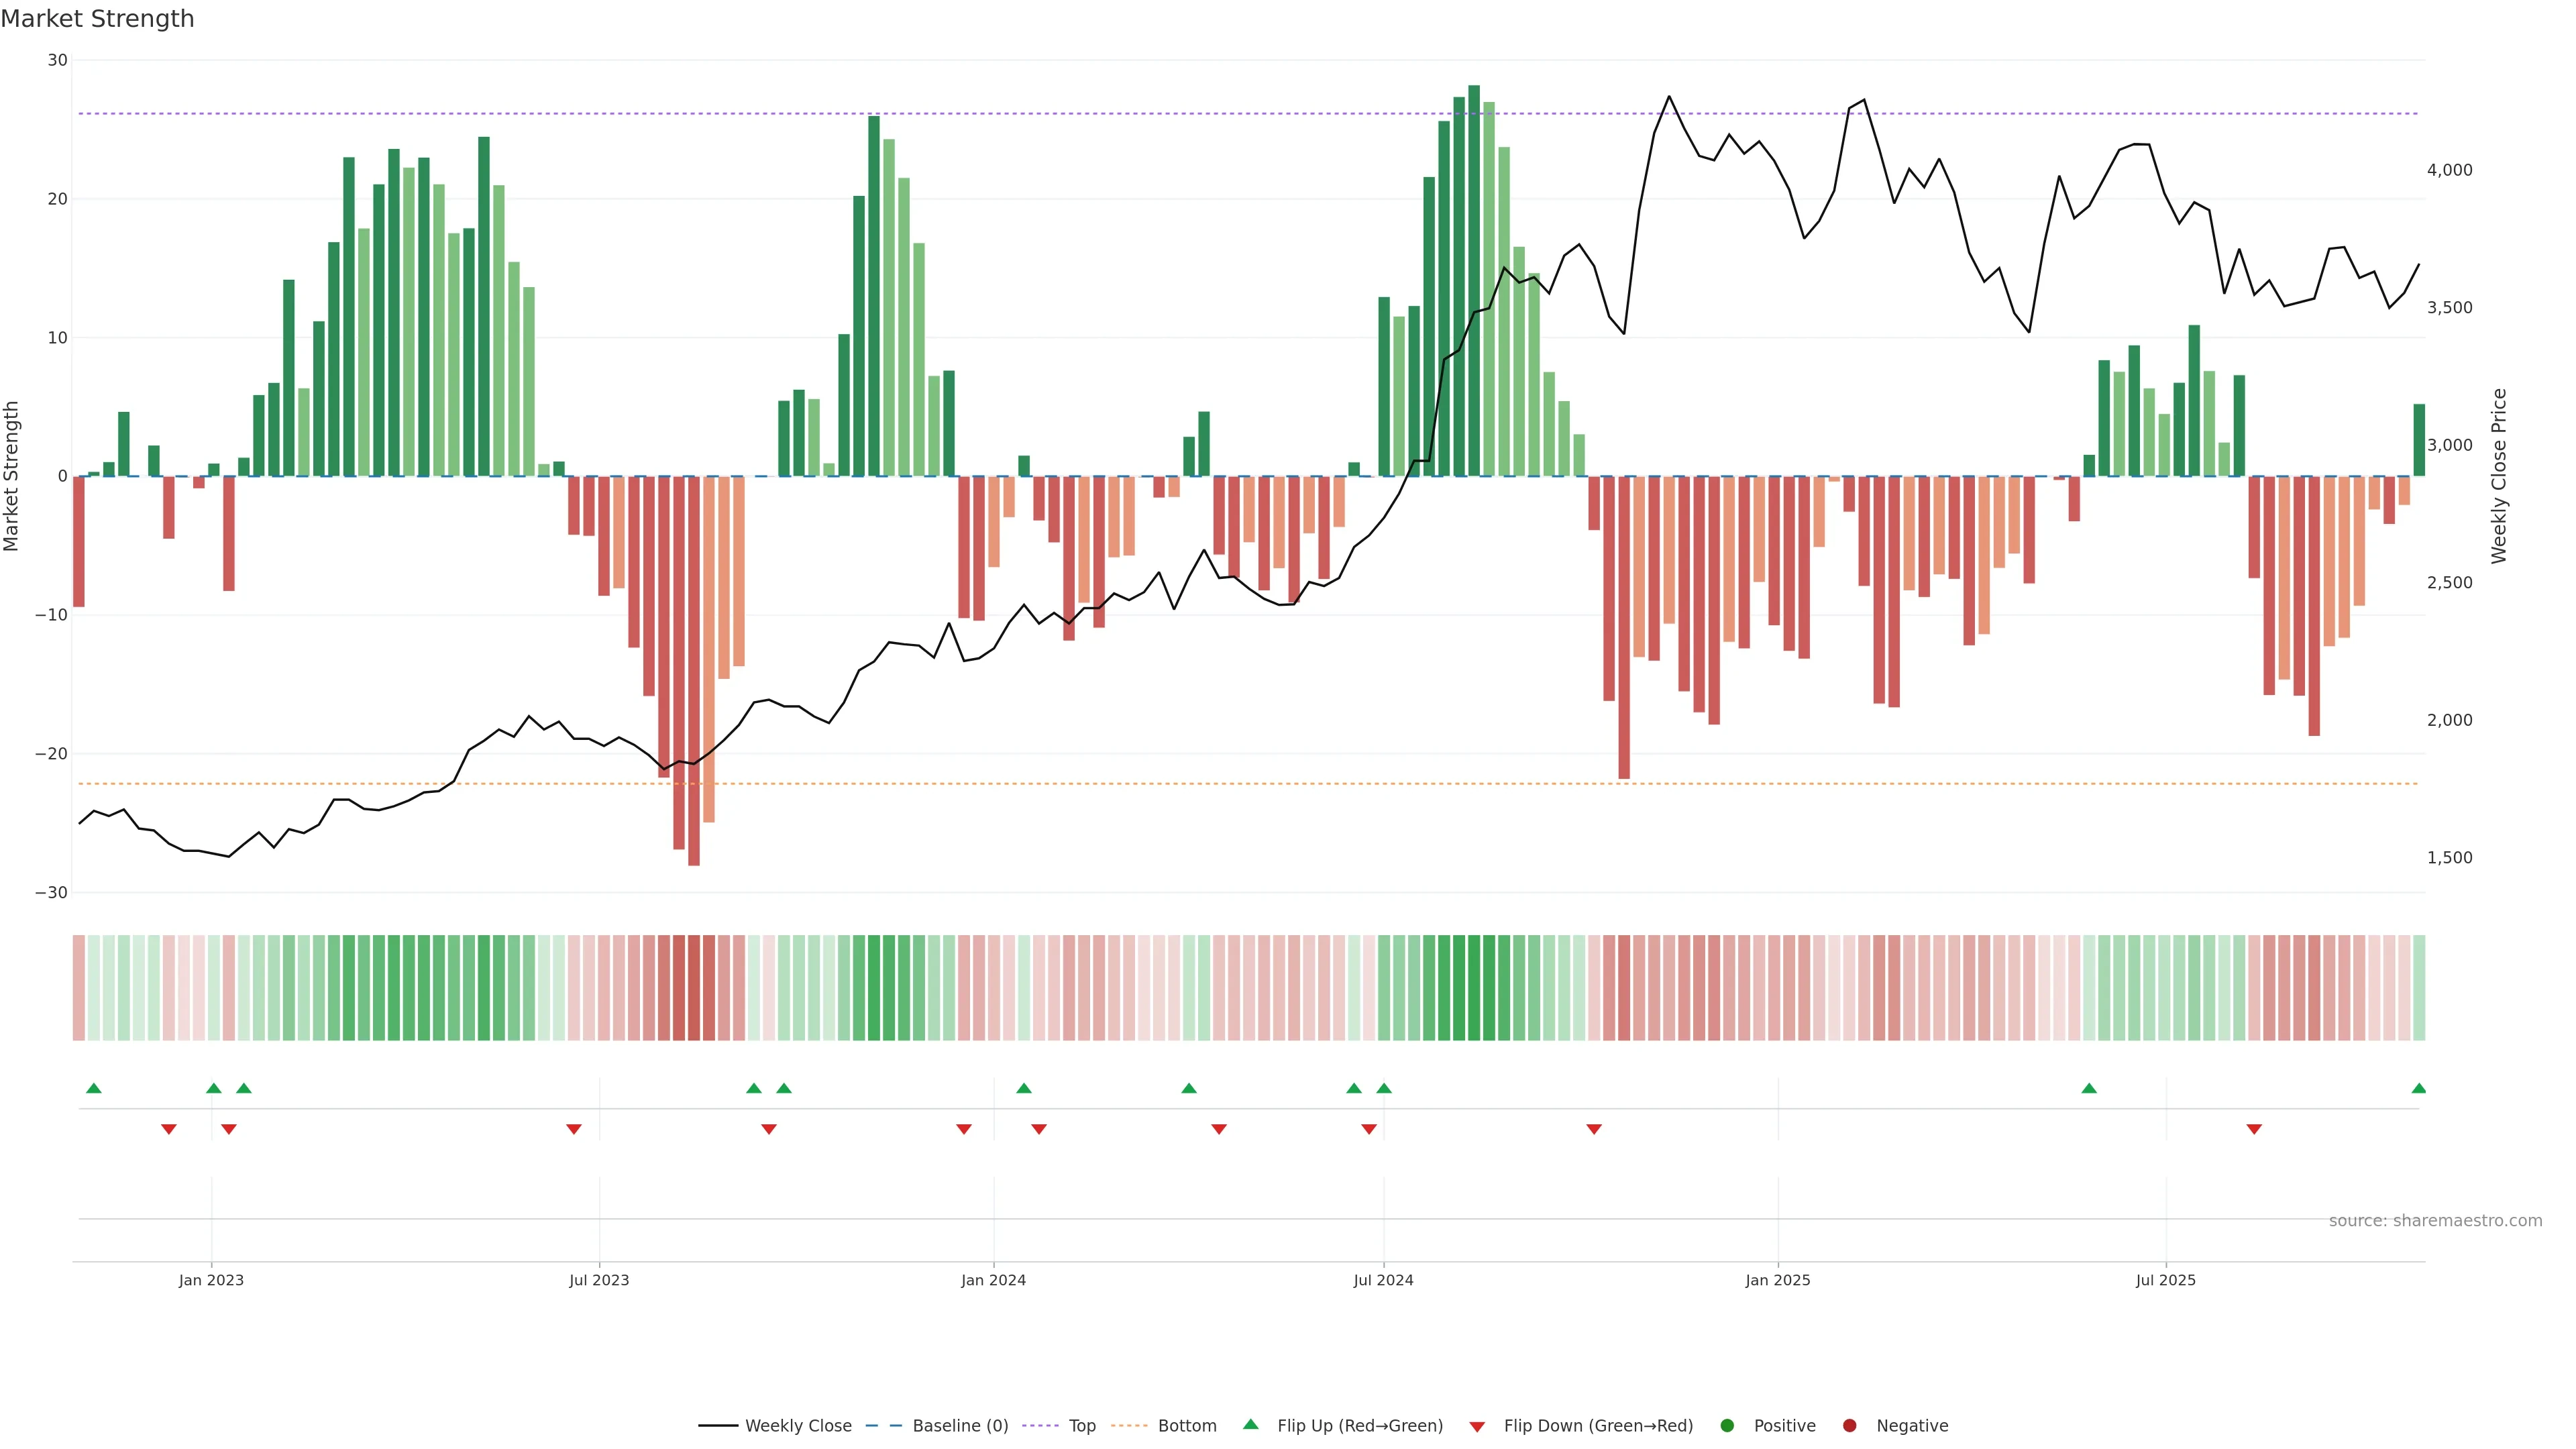Click the Weekly Close Price axis title
2576x1449 pixels.
[2499, 476]
